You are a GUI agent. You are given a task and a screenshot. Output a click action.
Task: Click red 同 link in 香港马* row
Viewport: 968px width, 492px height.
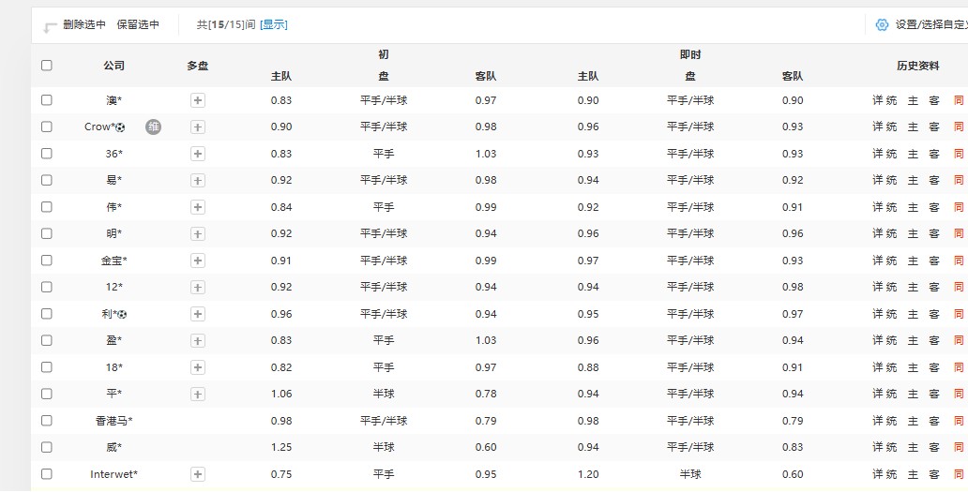(x=958, y=421)
